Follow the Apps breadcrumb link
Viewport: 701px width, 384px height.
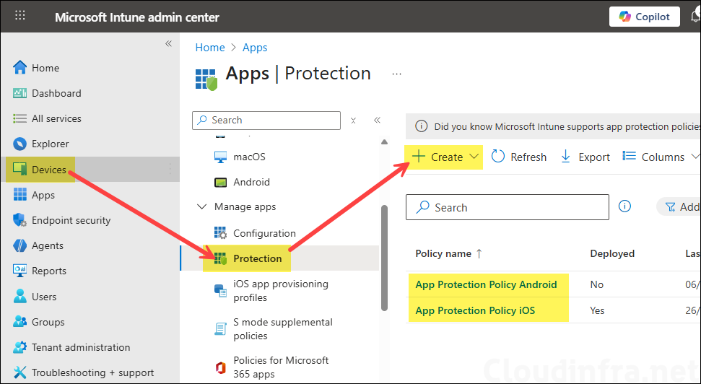point(255,48)
